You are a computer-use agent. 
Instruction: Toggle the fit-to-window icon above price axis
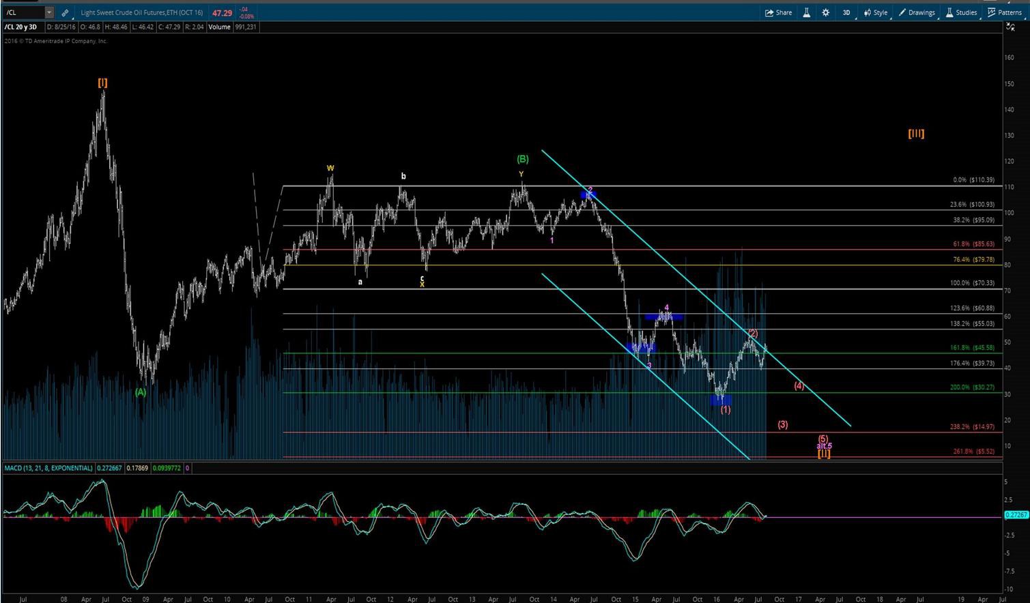[1010, 27]
